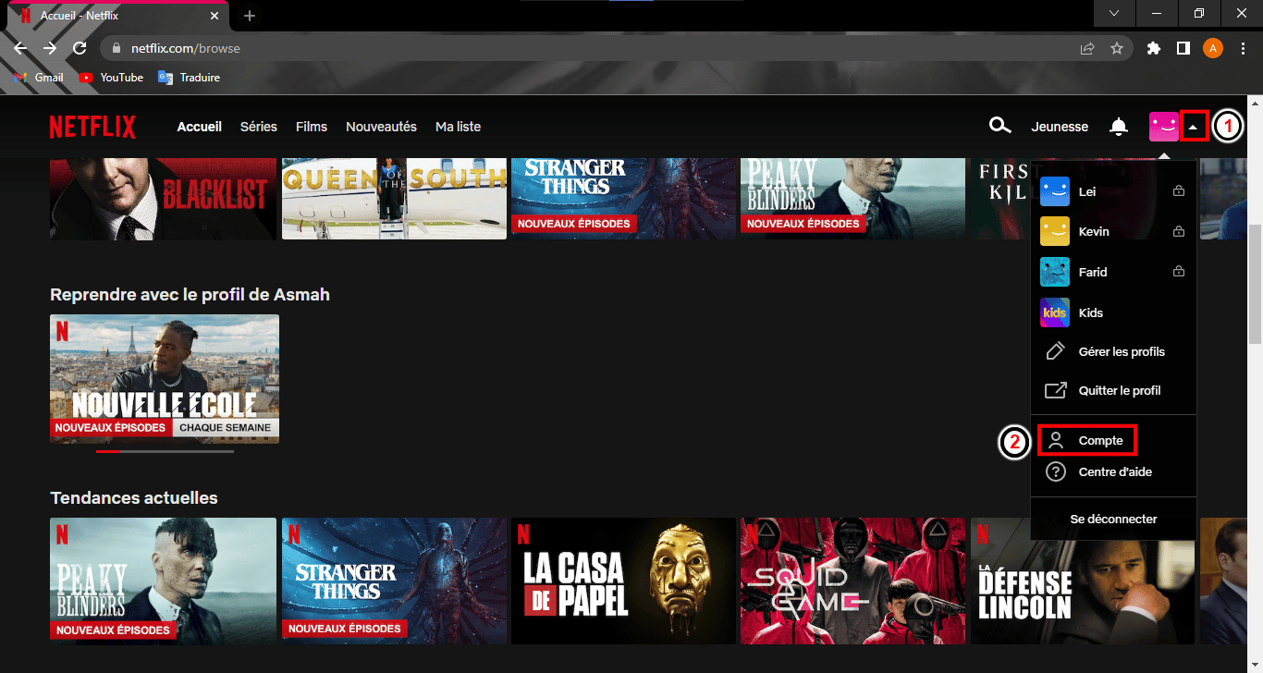The height and width of the screenshot is (673, 1263).
Task: Open a new browser tab
Action: [249, 16]
